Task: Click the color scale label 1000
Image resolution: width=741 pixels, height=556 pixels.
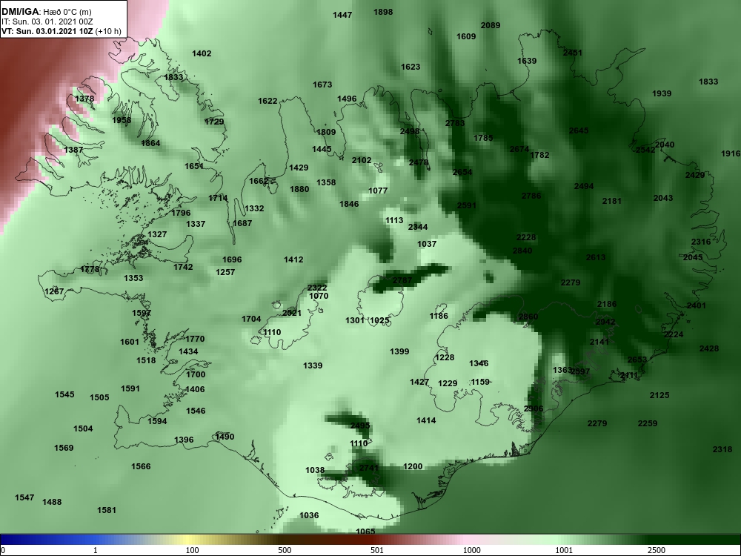Action: point(471,550)
